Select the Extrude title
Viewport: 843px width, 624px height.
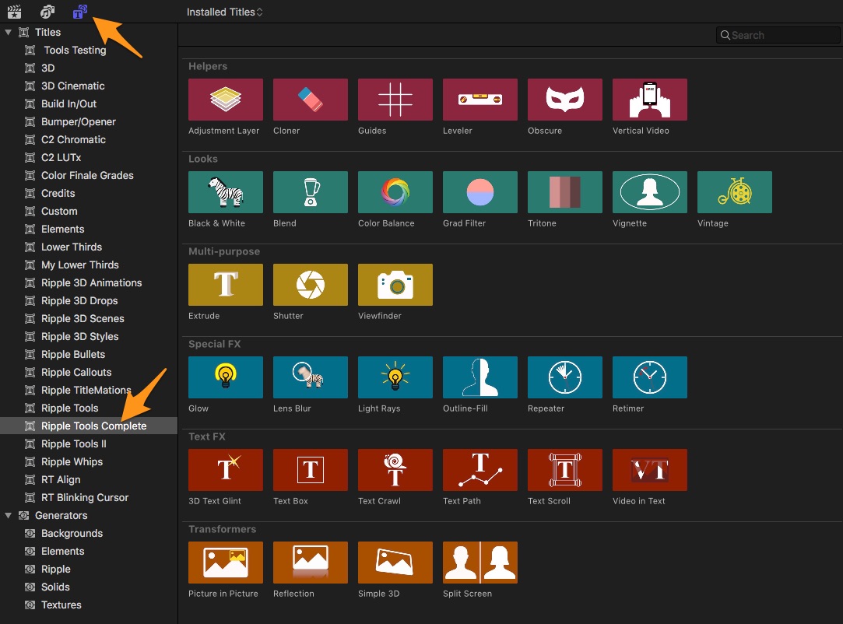(225, 284)
